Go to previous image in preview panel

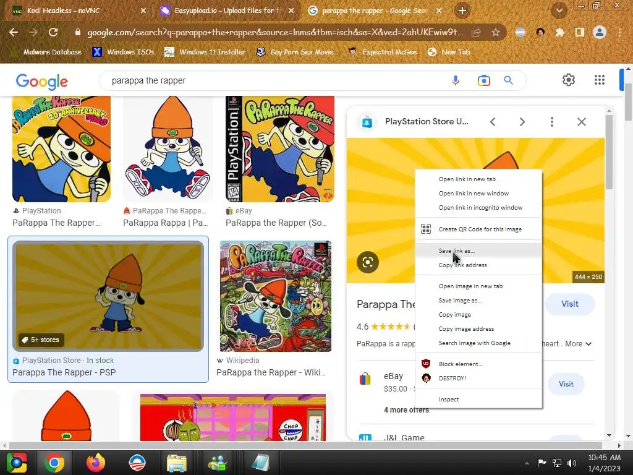(493, 122)
